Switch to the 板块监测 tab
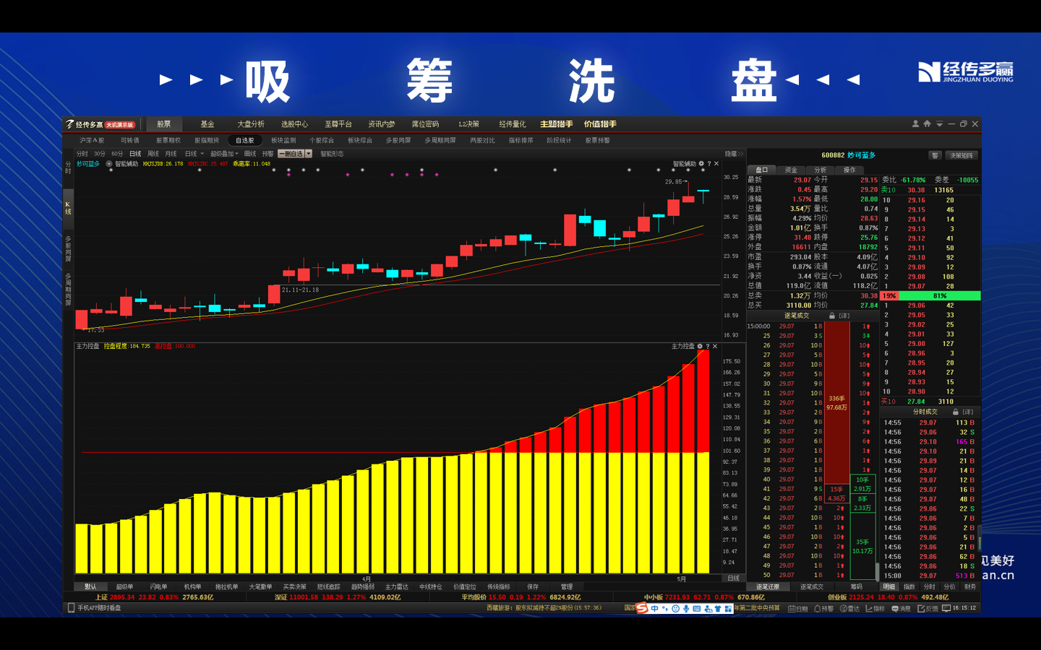 pos(283,140)
